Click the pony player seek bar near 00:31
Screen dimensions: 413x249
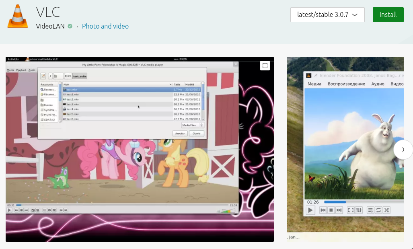[x=18, y=205]
